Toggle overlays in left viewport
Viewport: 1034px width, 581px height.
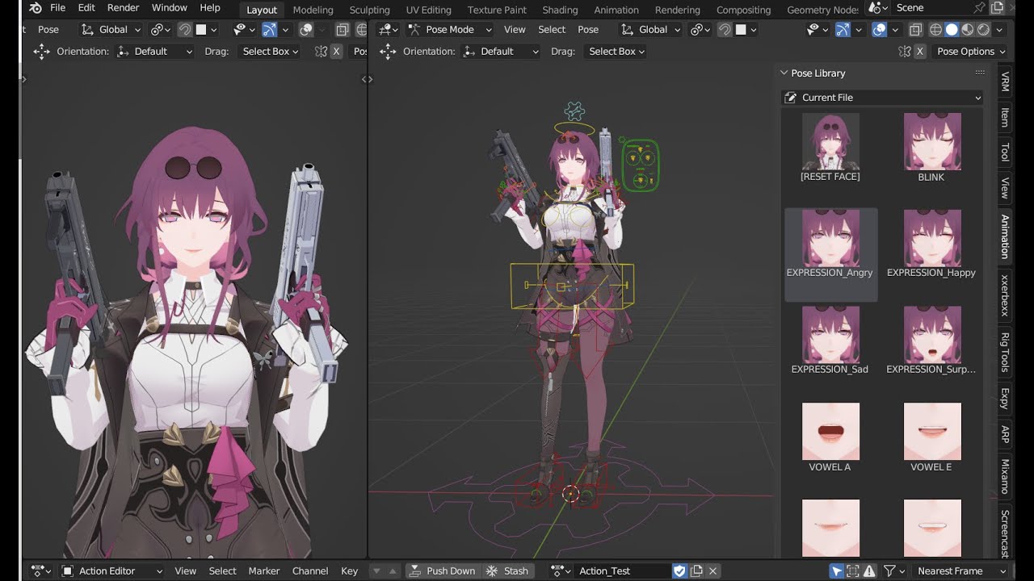click(306, 30)
